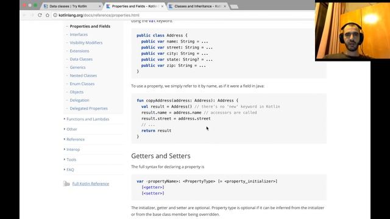Screen dimensions: 390x219
Task: View site information icon in address bar
Action: coord(55,15)
